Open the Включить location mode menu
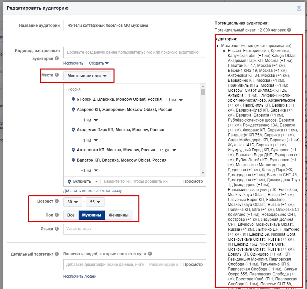Image resolution: width=307 pixels, height=289 pixels. (83, 181)
